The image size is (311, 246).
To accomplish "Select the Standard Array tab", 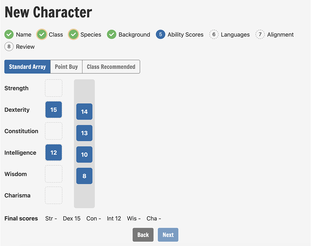I will point(27,67).
